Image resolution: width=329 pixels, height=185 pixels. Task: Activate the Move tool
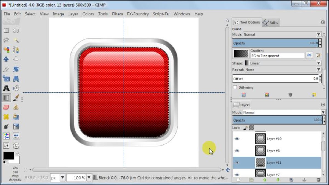(7, 59)
